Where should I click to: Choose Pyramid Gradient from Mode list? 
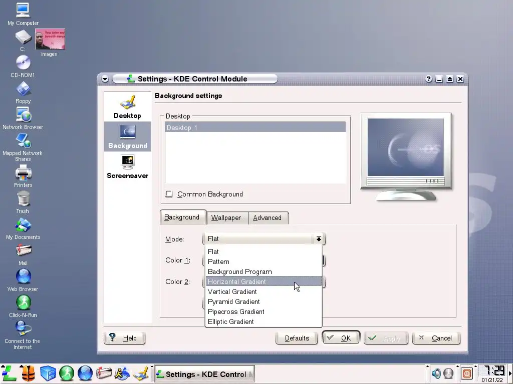264,301
